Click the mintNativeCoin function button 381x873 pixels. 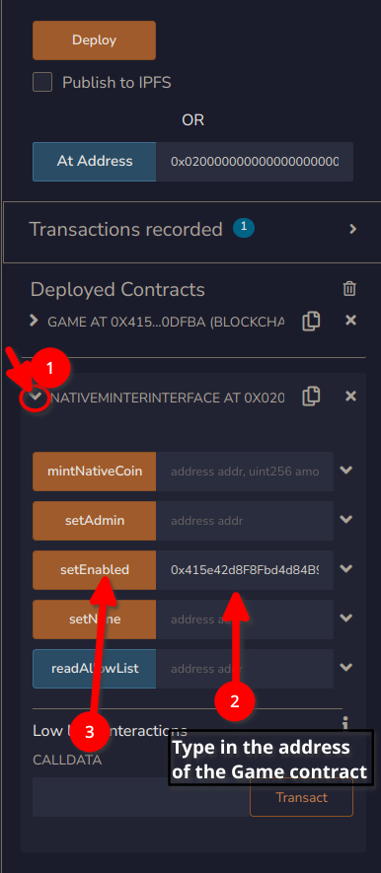94,471
